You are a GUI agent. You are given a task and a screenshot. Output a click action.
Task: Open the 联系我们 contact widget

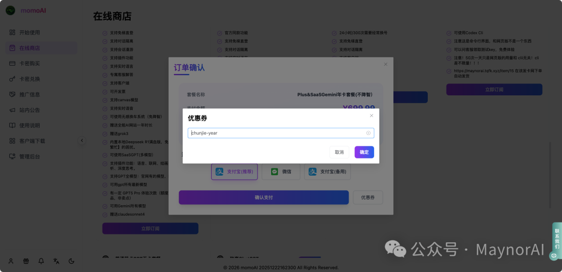pos(557,239)
